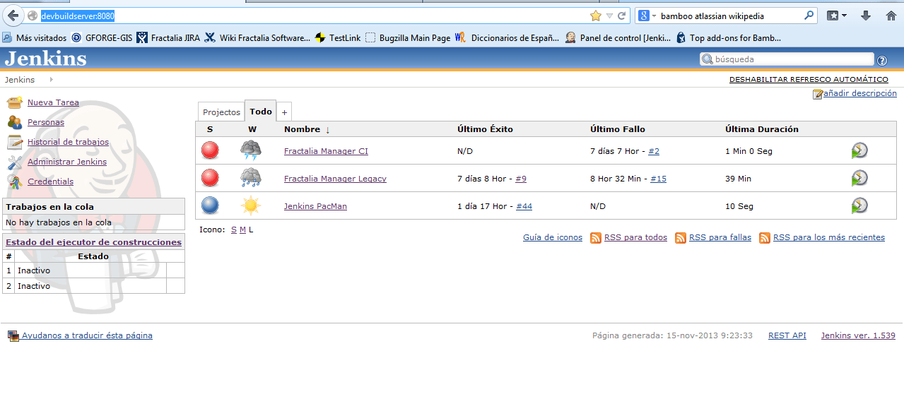This screenshot has width=904, height=399.
Task: Open successful build #9 link
Action: coord(521,179)
